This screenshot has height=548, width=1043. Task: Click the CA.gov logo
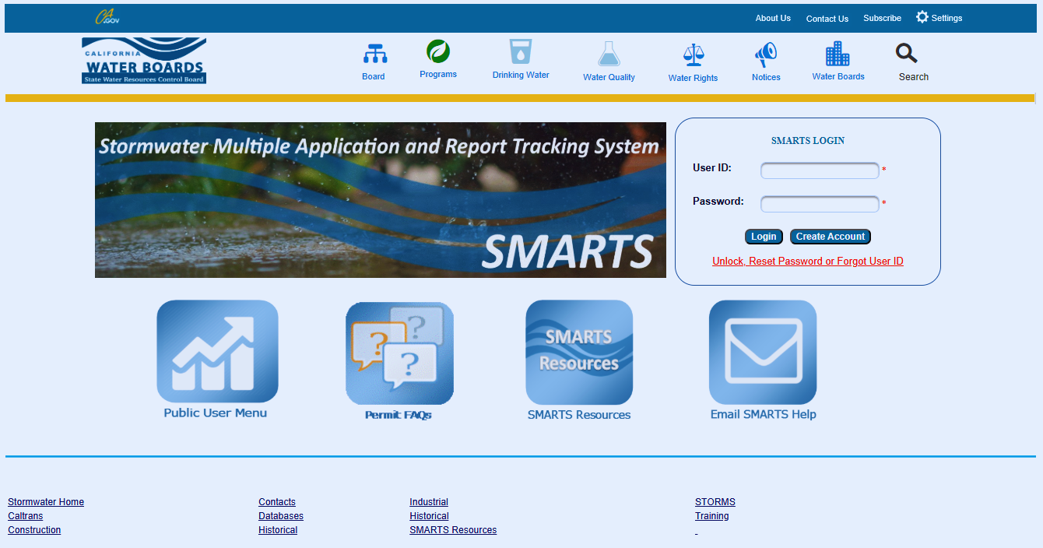107,17
